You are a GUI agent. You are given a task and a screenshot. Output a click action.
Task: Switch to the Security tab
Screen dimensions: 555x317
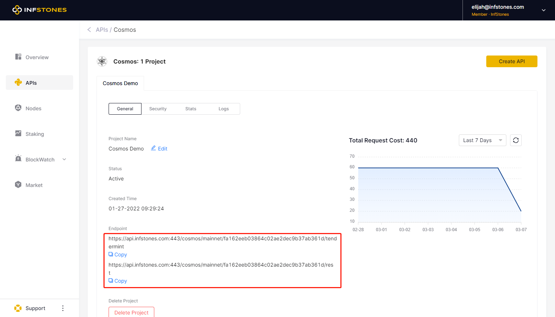(x=158, y=109)
